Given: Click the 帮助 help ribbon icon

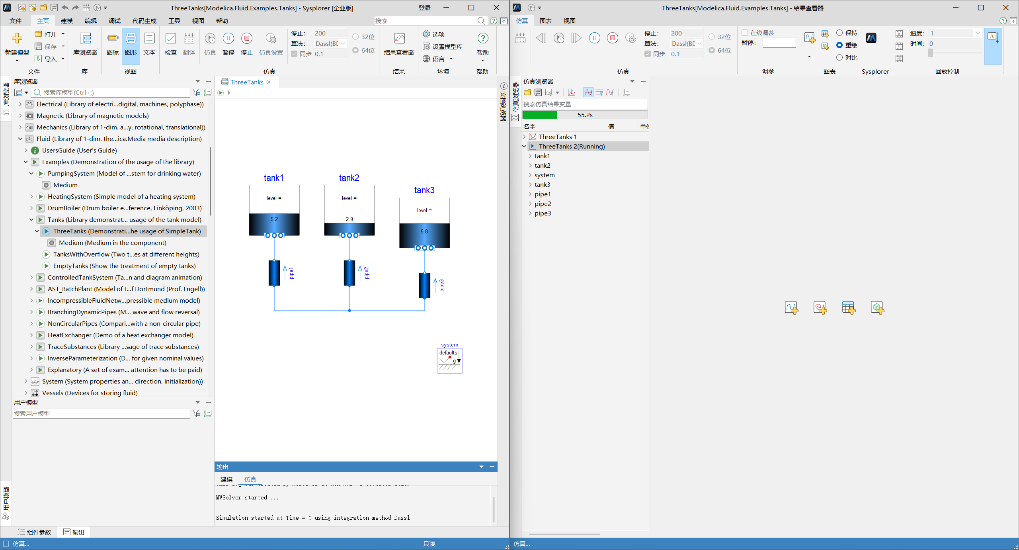Looking at the screenshot, I should (x=483, y=39).
